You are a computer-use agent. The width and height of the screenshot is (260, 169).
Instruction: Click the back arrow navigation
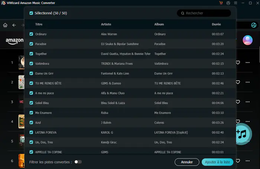tap(14, 25)
